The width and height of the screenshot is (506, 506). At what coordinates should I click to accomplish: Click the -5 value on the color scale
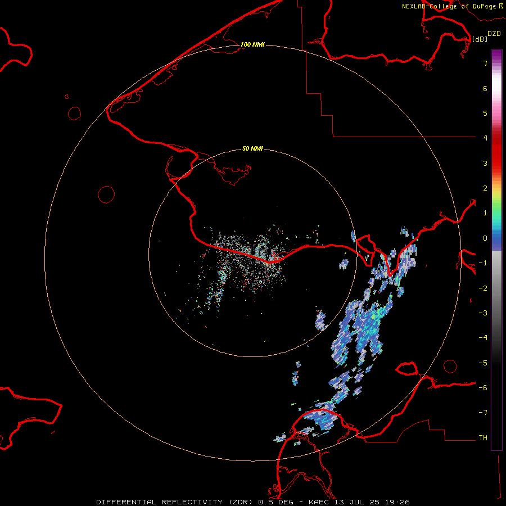click(x=483, y=363)
